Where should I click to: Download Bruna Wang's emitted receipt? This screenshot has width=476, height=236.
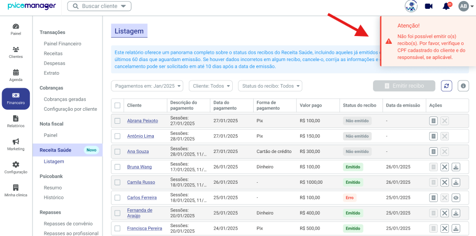tap(456, 167)
